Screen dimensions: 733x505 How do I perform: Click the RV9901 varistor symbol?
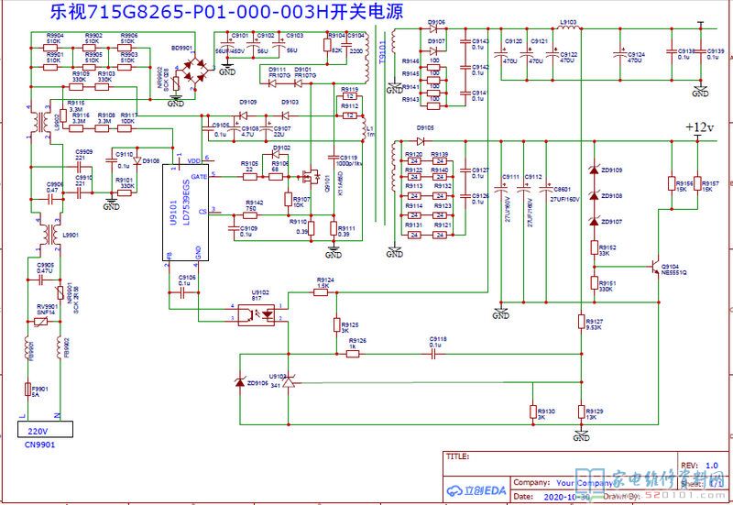coord(41,322)
